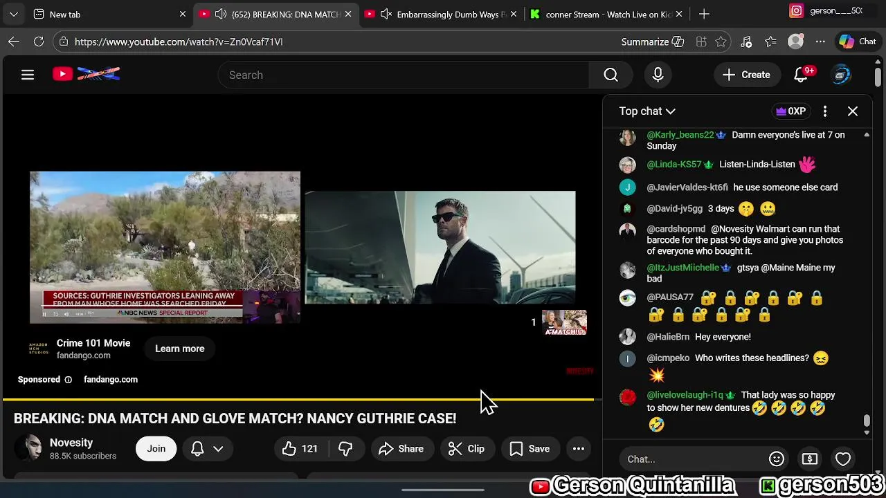Click the 0XP crown badge
This screenshot has height=498, width=886.
tap(790, 111)
